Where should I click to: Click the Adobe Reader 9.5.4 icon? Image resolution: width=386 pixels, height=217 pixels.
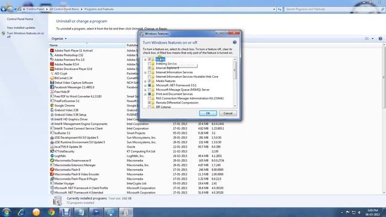52,64
